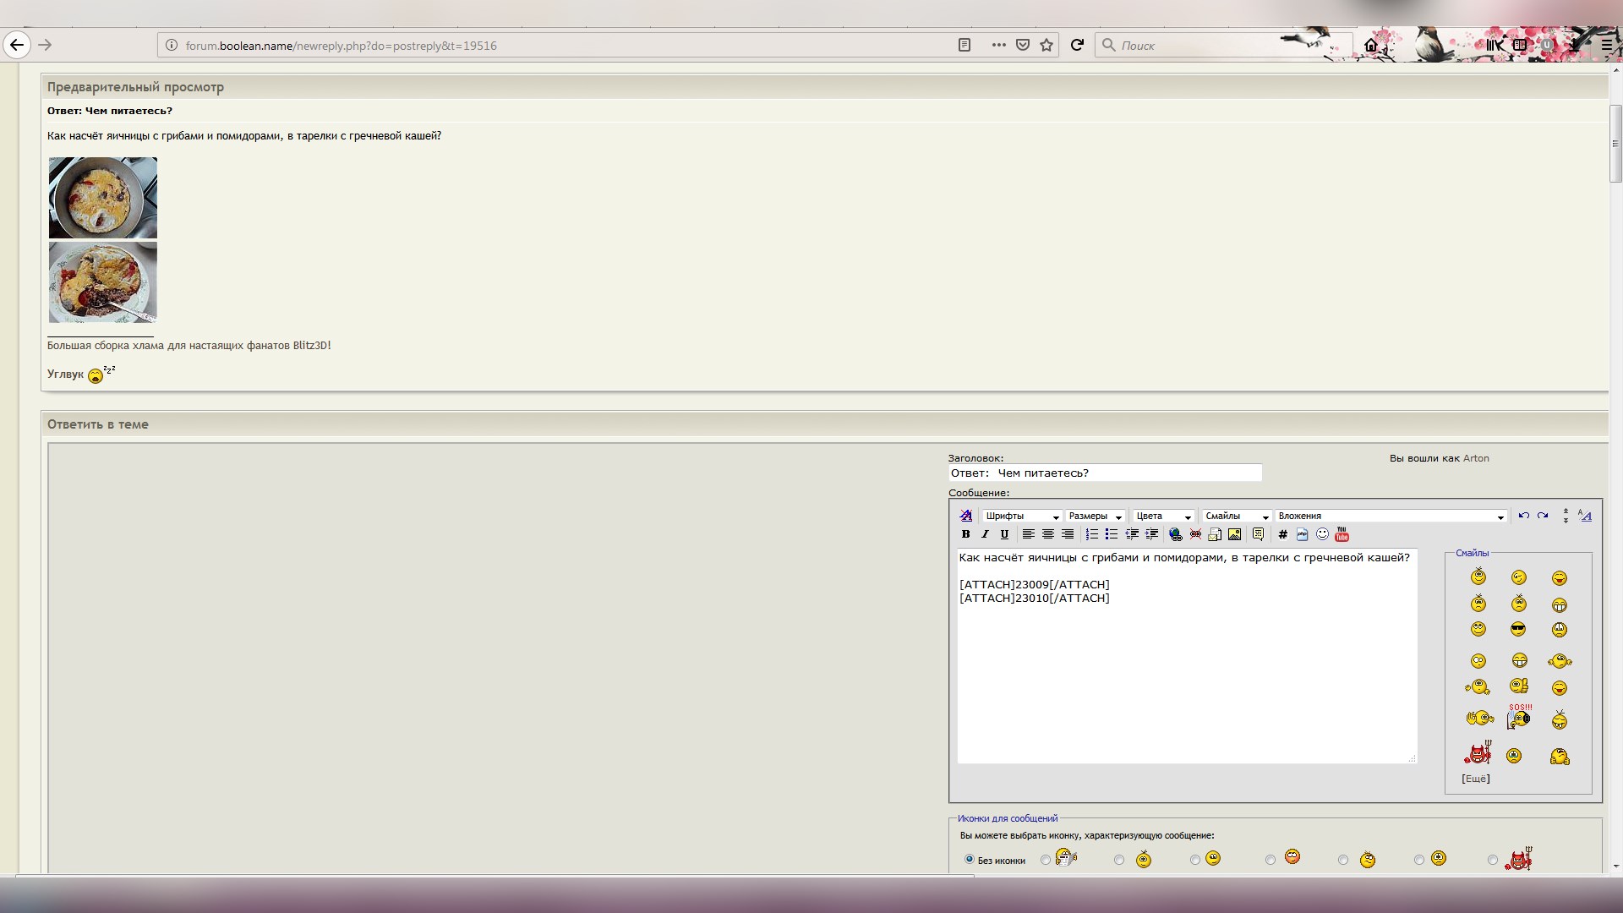Open the Шрифты fonts dropdown

pyautogui.click(x=1021, y=516)
